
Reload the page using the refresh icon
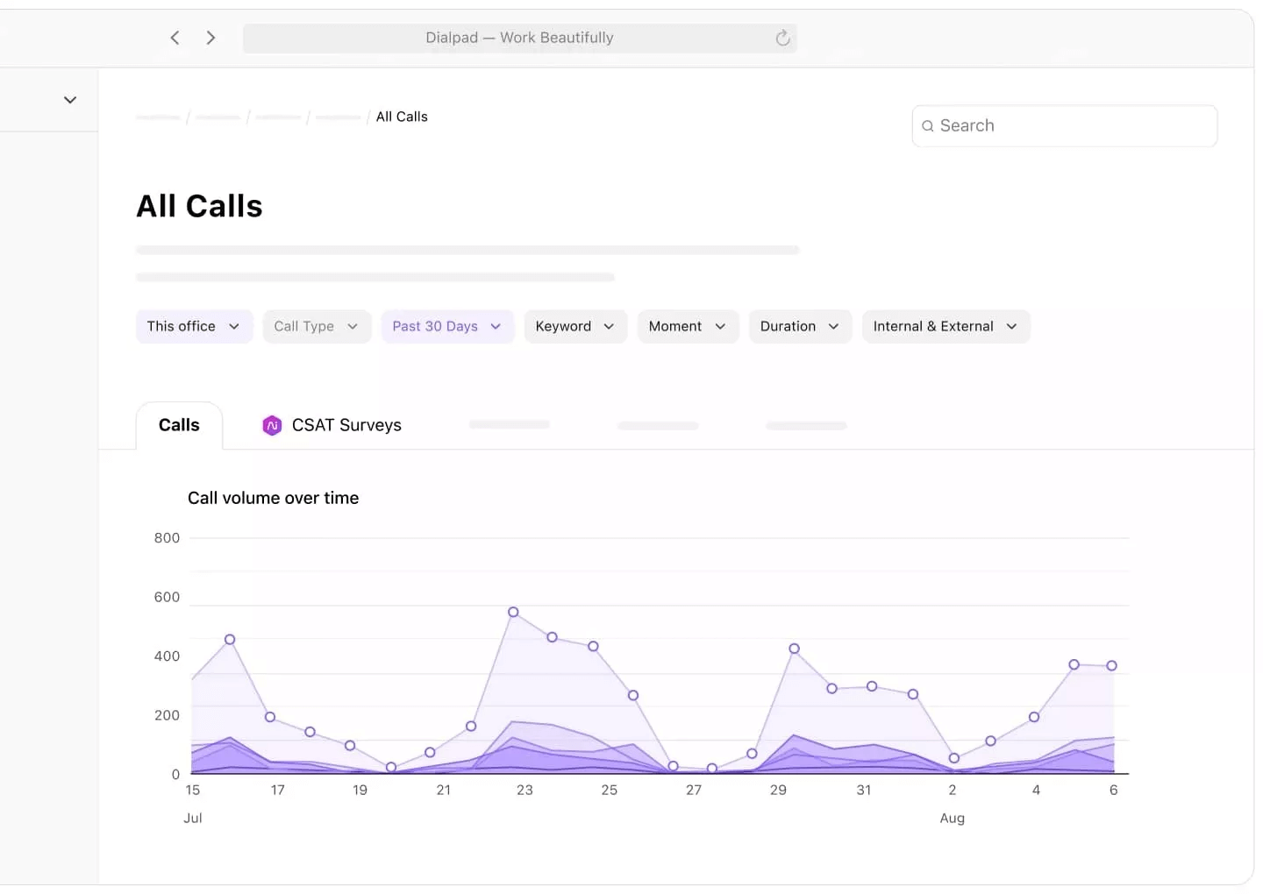click(781, 38)
